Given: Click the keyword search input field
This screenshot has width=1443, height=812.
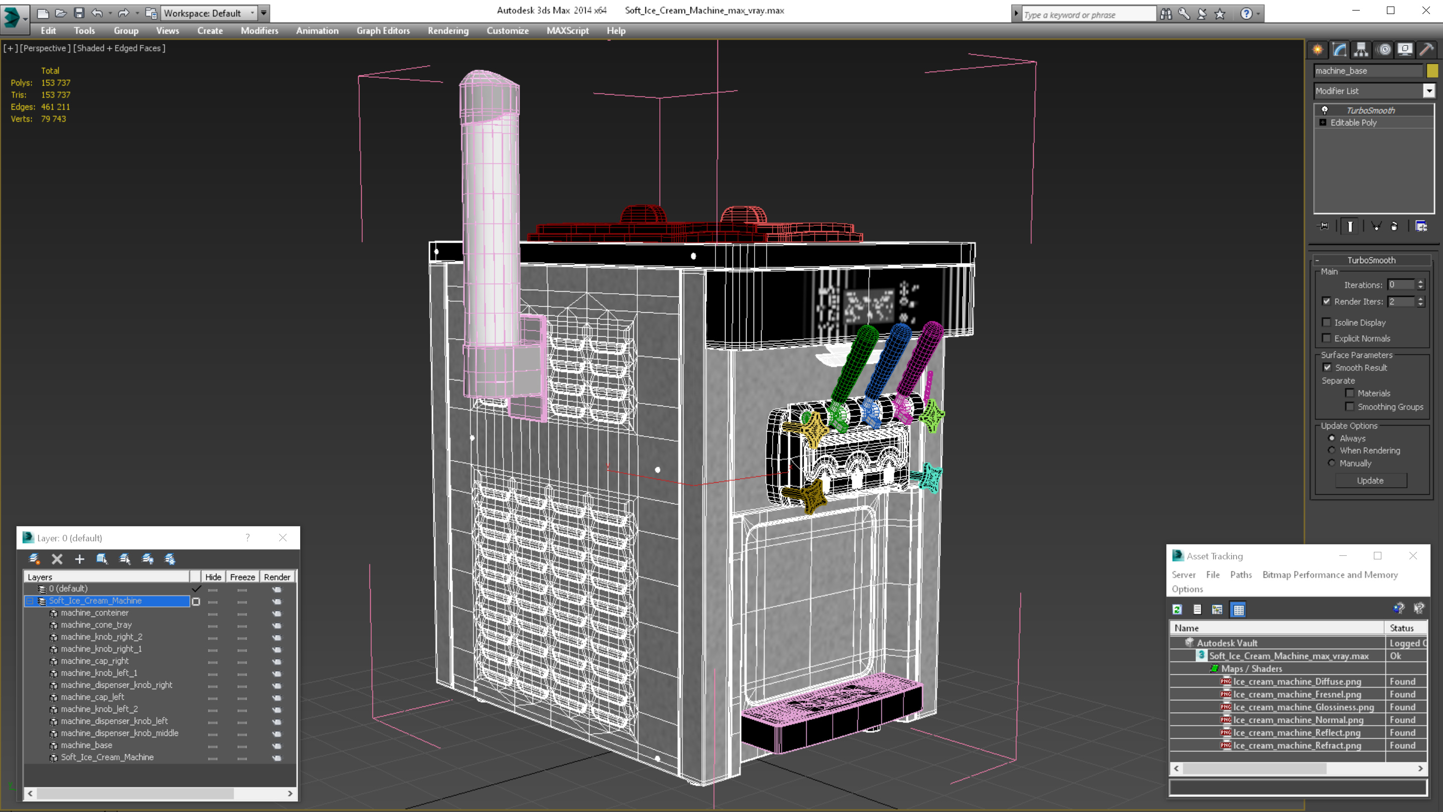Looking at the screenshot, I should coord(1087,15).
